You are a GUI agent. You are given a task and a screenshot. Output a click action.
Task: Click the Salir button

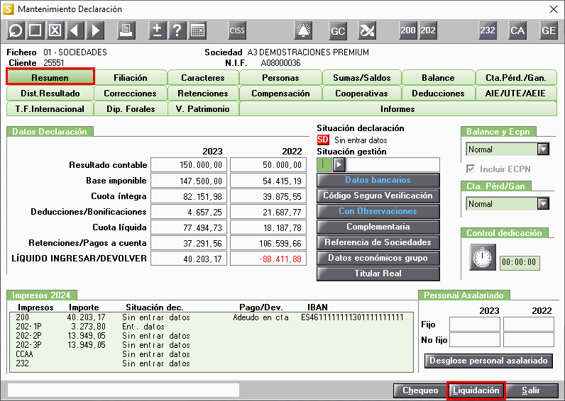pyautogui.click(x=532, y=390)
